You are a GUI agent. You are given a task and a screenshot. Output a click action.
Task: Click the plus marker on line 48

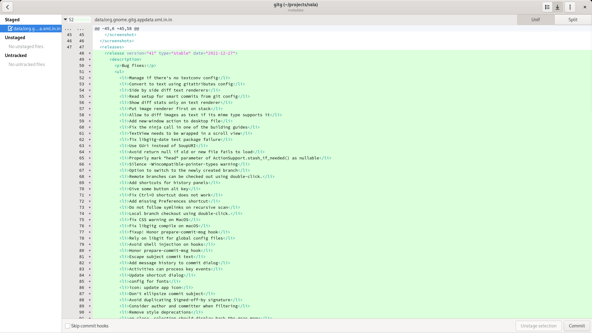click(90, 53)
